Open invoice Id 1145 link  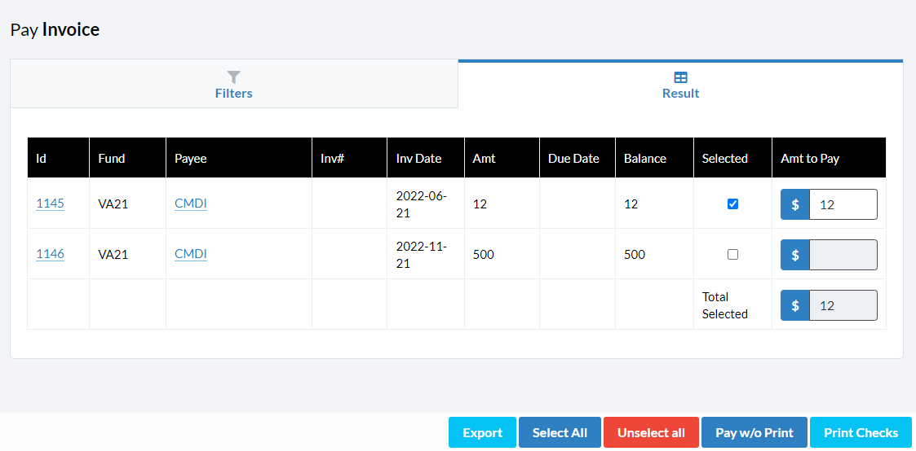(51, 204)
